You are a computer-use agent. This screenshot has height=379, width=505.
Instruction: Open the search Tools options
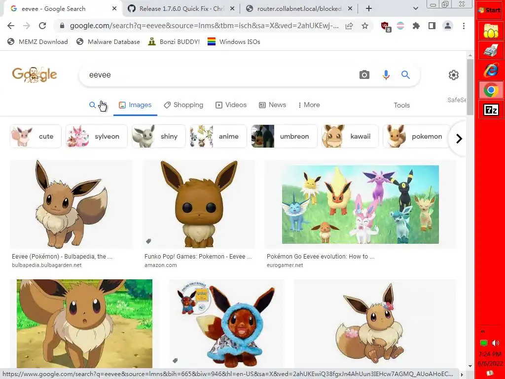(x=401, y=106)
